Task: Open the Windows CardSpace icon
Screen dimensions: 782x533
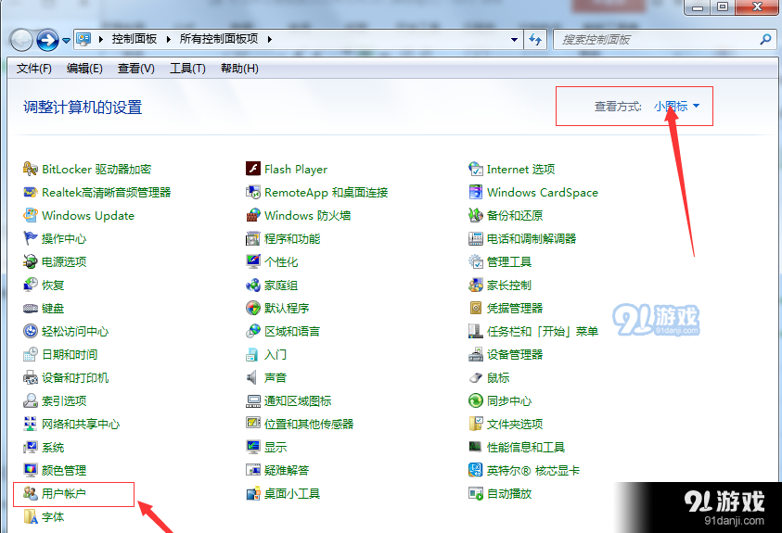Action: tap(475, 192)
